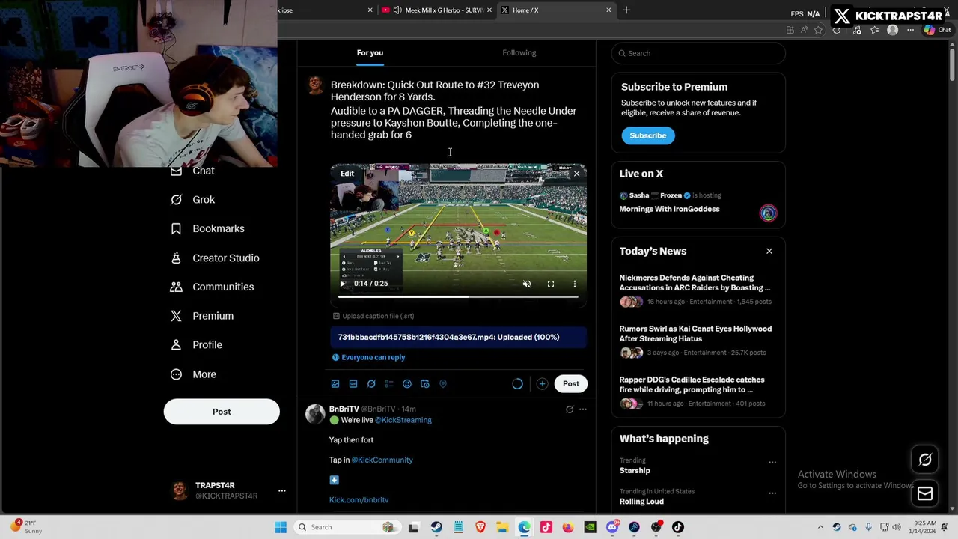Change the Everyone can reply setting

coord(369,357)
